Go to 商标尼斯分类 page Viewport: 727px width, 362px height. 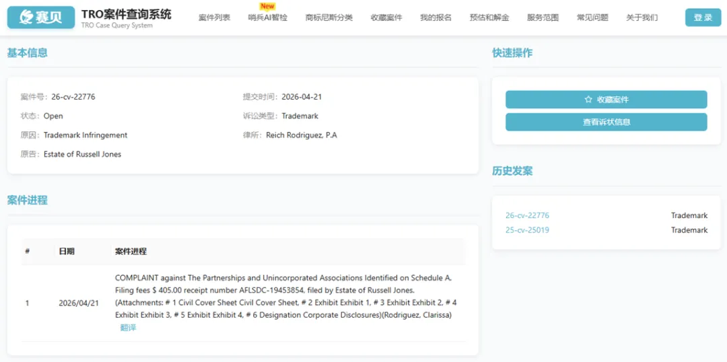point(328,17)
